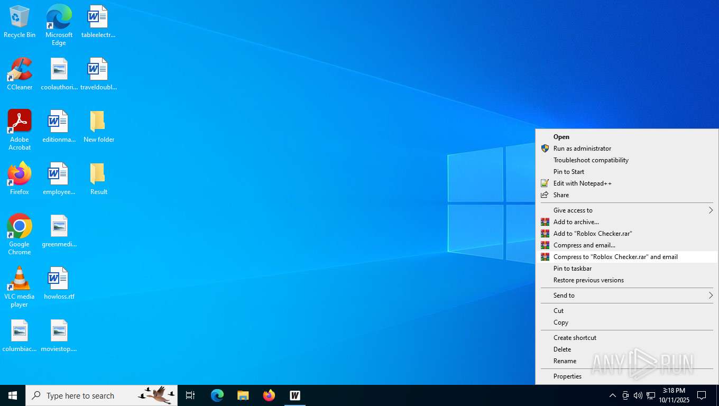
Task: Choose Edit with Notepad++
Action: click(626, 183)
